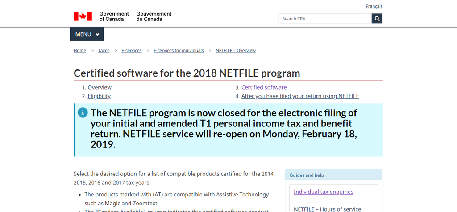Click 'Select the desired option' paragraph
457x212 pixels.
174,179
